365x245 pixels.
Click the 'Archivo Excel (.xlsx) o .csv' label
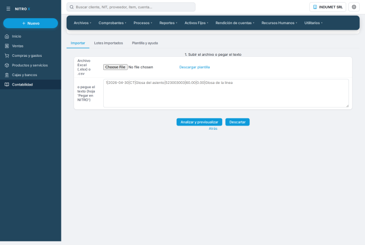coord(84,67)
